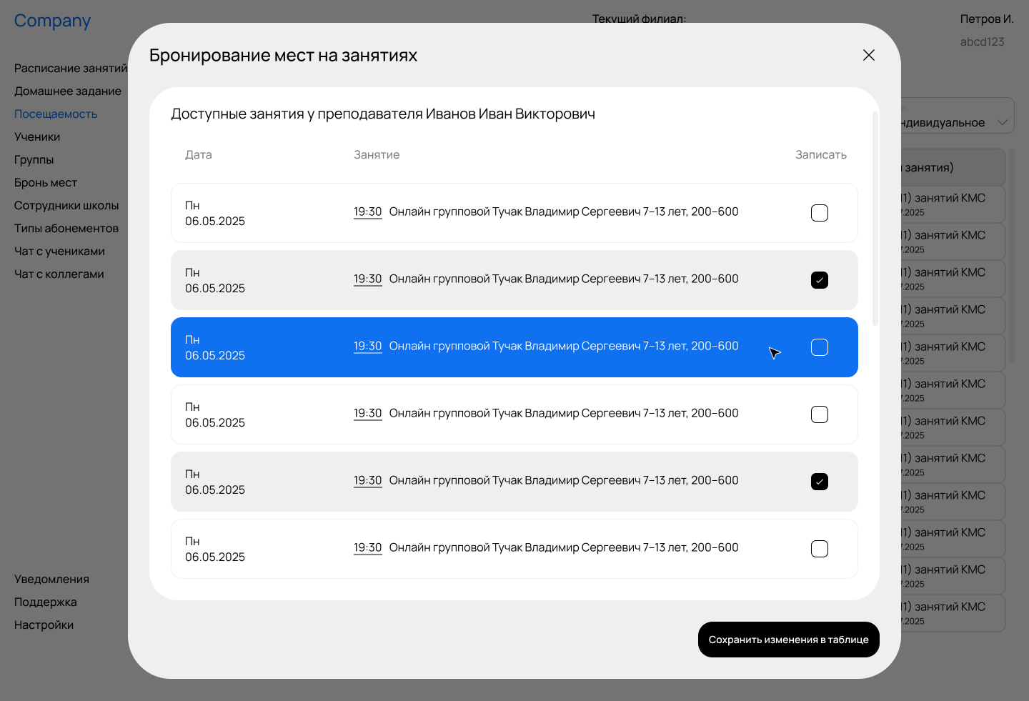Close the Бронирование мест dialog

[x=868, y=55]
